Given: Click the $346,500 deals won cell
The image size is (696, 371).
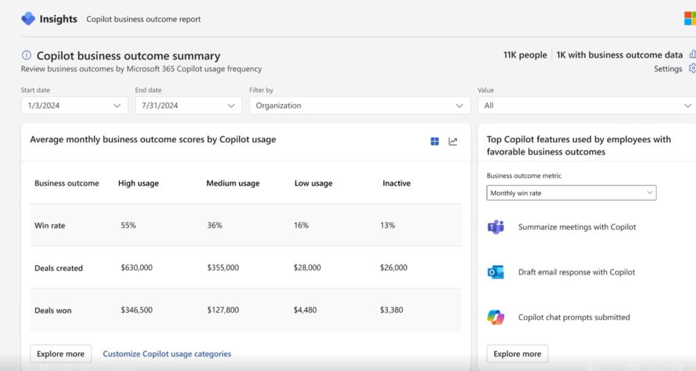Looking at the screenshot, I should coord(137,310).
